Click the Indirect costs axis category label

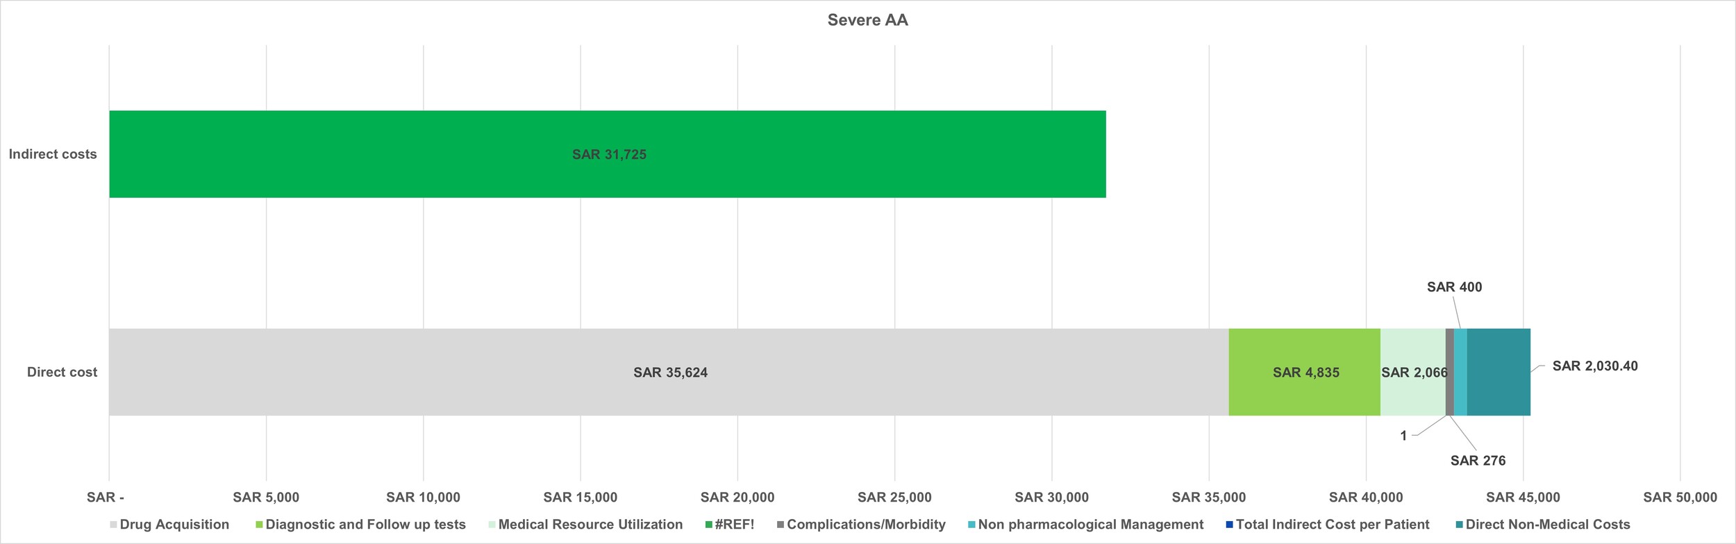53,154
